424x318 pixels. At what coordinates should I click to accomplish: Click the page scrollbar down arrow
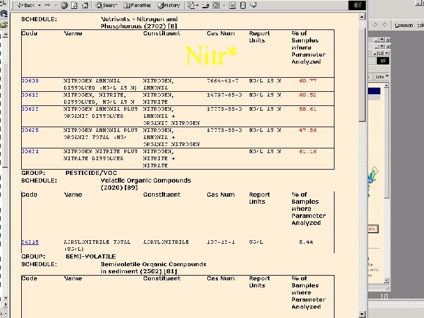[362, 314]
